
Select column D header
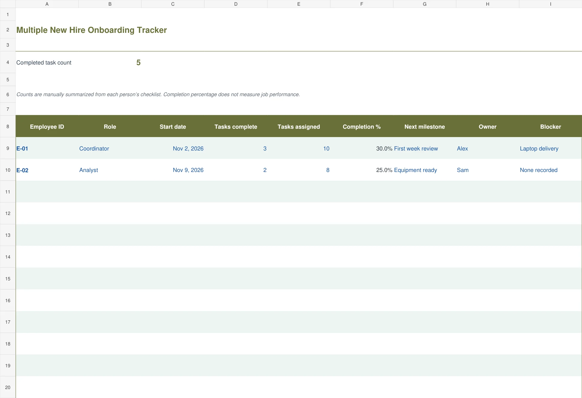point(236,4)
